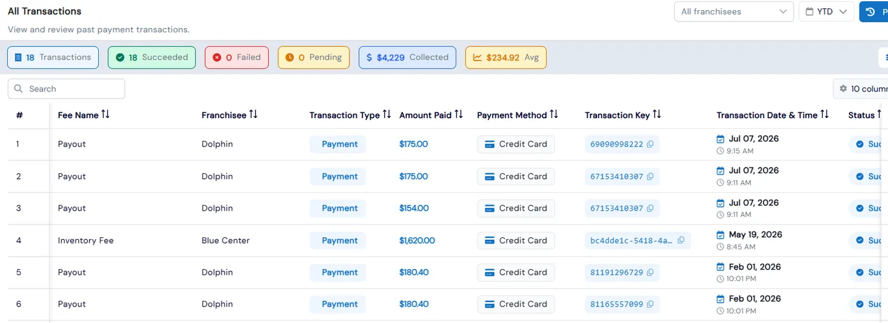The image size is (888, 323).
Task: Filter by 0 Failed chip
Action: tap(237, 57)
